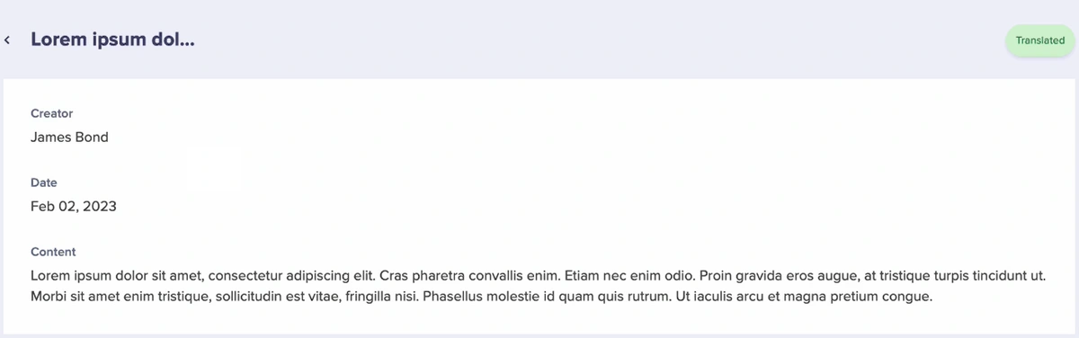Click the phrase Proin gravida eros augue
Viewport: 1079px width, 338px height.
(x=780, y=275)
